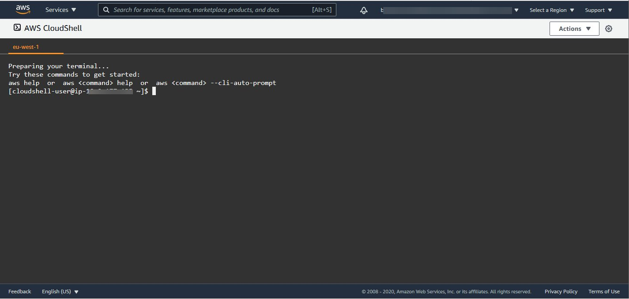This screenshot has height=299, width=629.
Task: Click the Feedback link
Action: point(19,291)
